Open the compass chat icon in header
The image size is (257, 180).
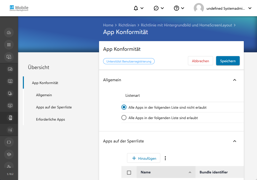pyautogui.click(x=156, y=8)
